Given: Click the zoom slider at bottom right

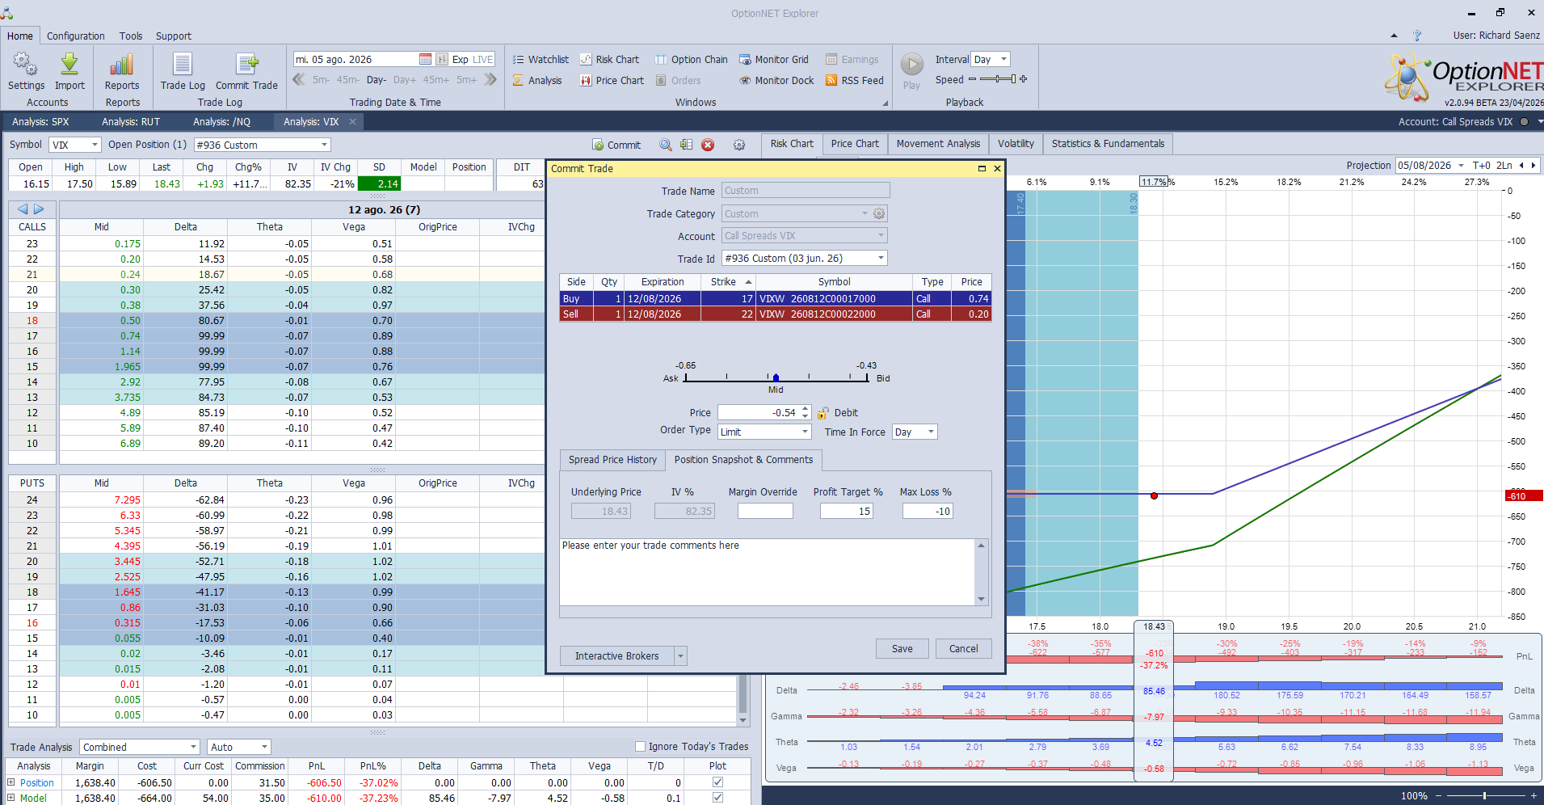Looking at the screenshot, I should pos(1484,796).
